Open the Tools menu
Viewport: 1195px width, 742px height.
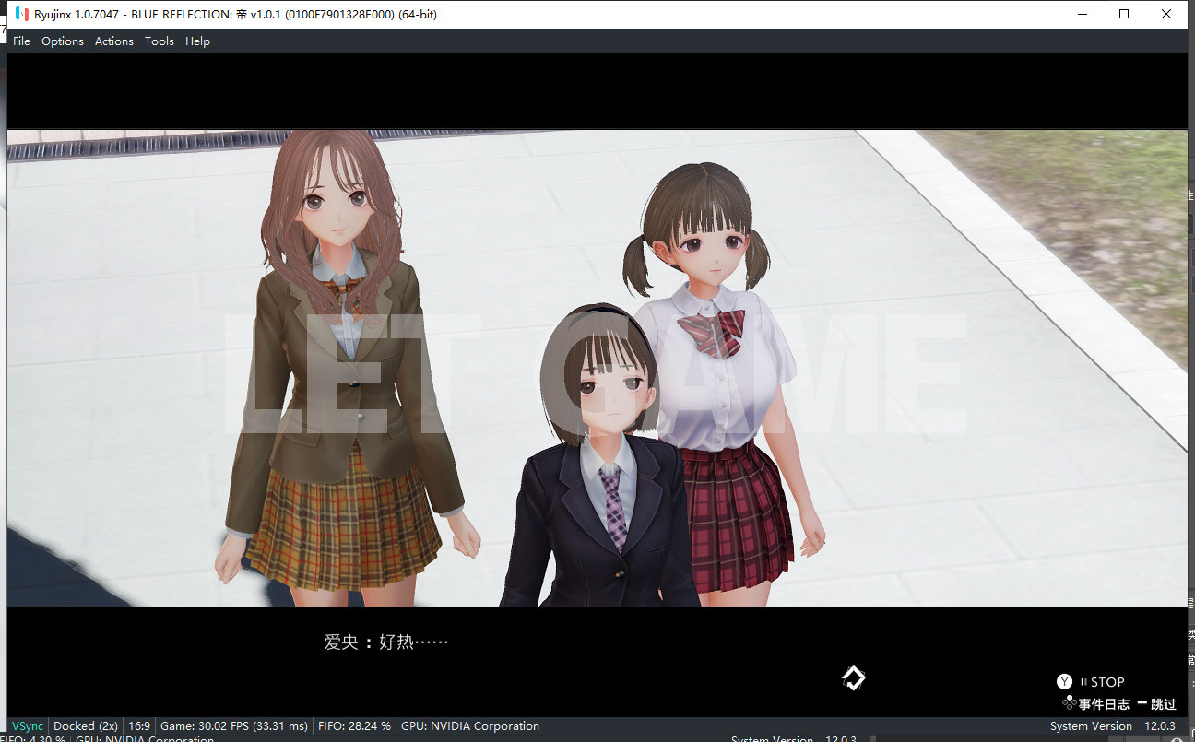click(160, 41)
